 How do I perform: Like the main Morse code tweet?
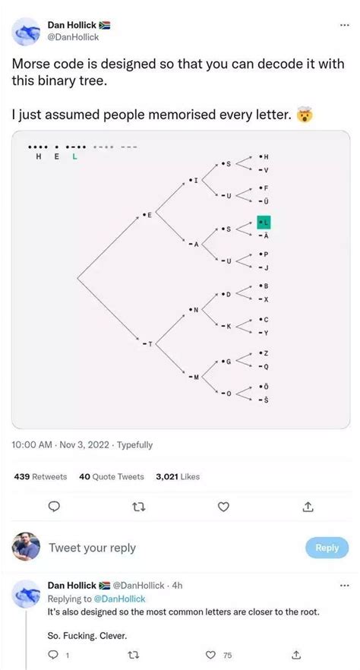224,507
